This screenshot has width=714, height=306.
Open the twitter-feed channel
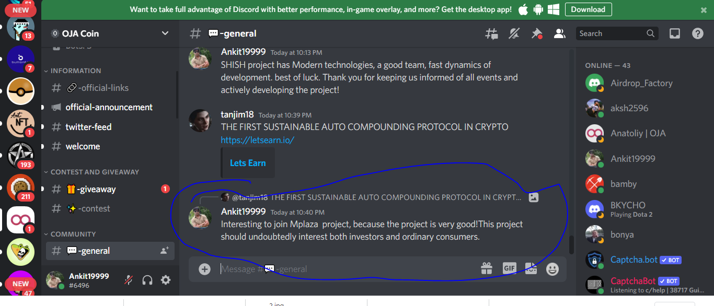point(110,127)
